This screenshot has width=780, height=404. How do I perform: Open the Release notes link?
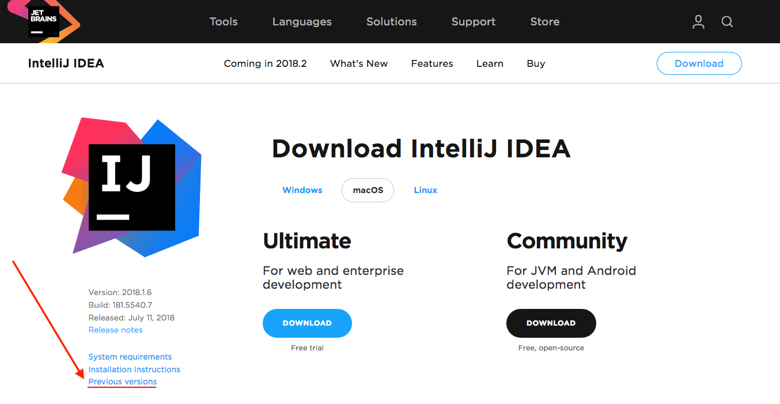click(x=115, y=330)
